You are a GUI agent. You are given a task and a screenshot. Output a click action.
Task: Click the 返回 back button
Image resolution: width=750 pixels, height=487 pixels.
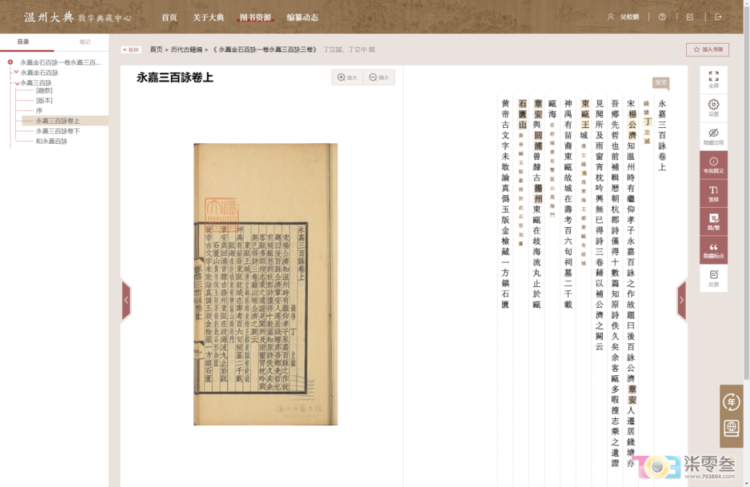pos(131,50)
